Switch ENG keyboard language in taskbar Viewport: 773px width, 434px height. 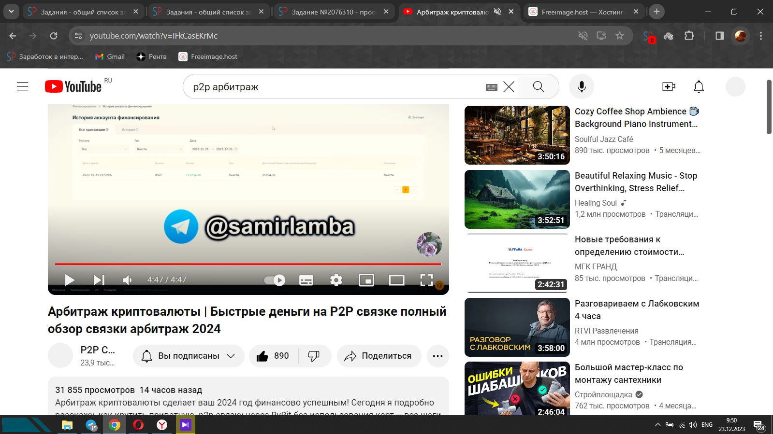point(707,425)
